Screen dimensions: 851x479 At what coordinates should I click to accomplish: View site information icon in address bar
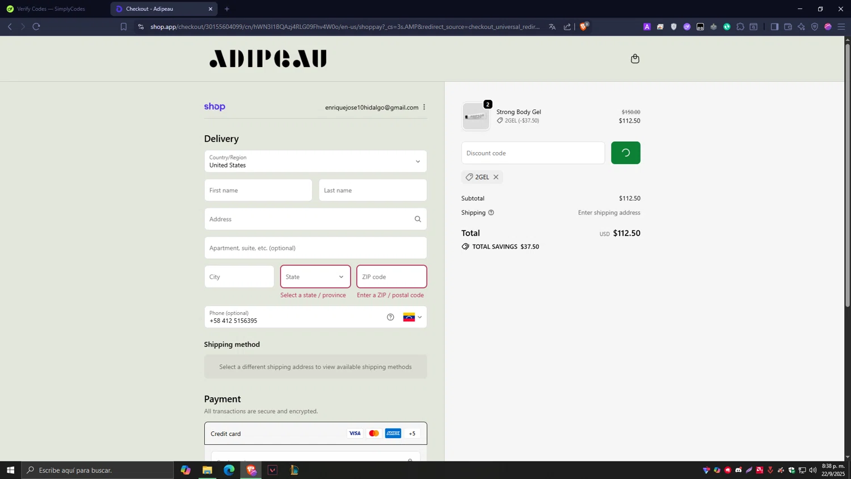click(x=141, y=27)
